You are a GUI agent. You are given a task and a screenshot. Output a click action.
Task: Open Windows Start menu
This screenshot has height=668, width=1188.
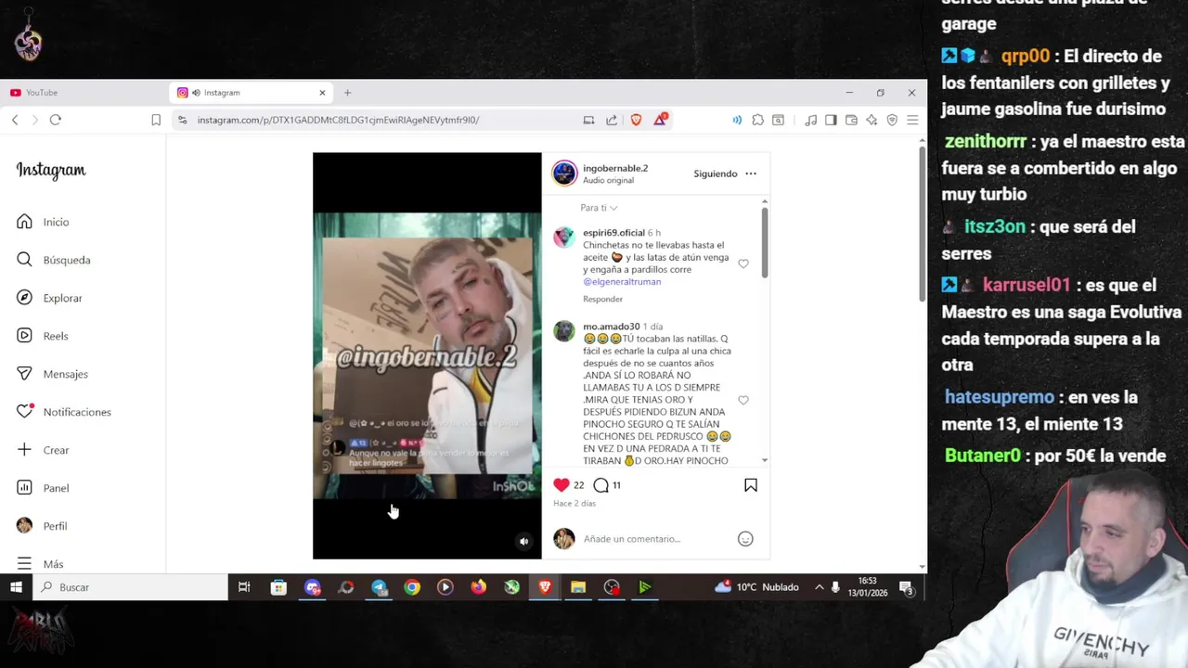[x=16, y=587]
